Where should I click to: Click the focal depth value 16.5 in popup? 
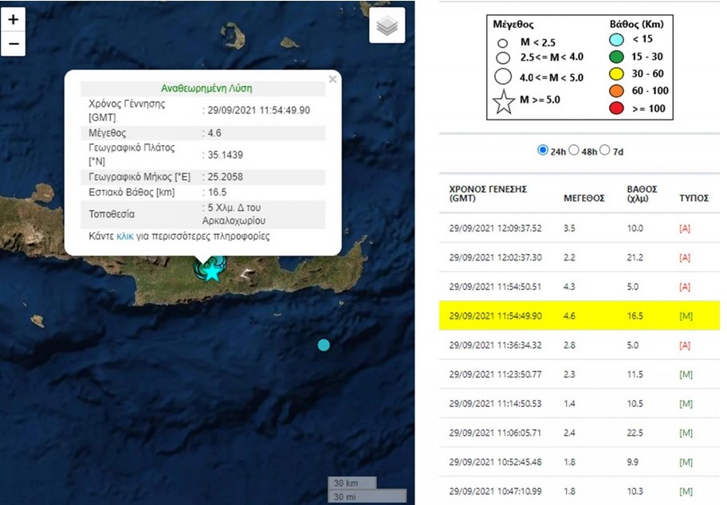tap(217, 192)
